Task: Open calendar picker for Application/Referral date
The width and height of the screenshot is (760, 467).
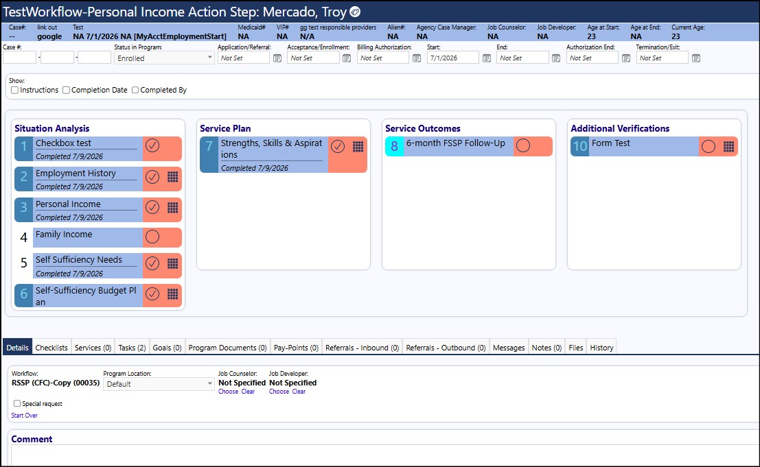Action: point(277,58)
